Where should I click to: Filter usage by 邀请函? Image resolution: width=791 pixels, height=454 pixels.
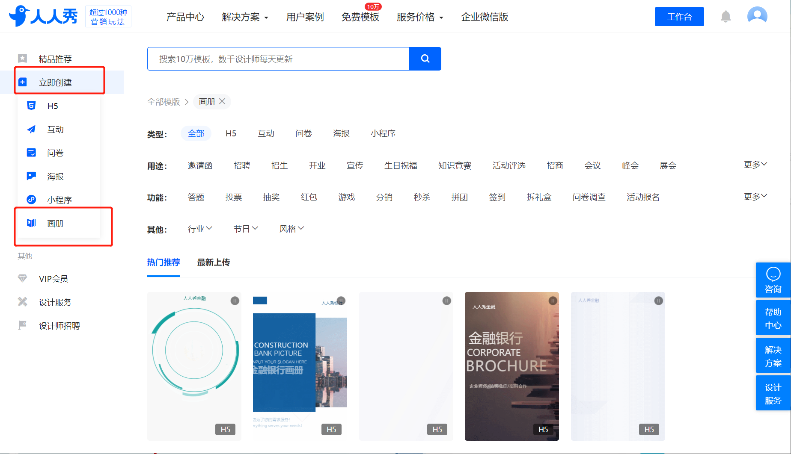coord(200,165)
